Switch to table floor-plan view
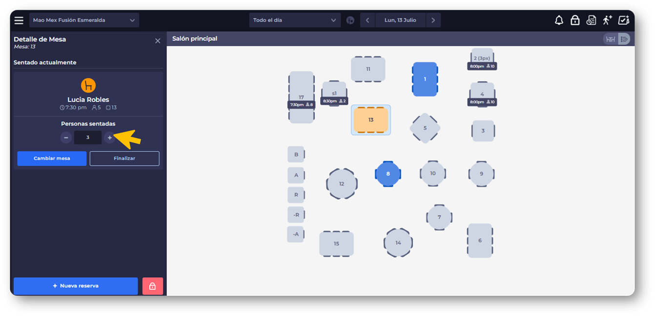Image resolution: width=655 pixels, height=316 pixels. [610, 39]
